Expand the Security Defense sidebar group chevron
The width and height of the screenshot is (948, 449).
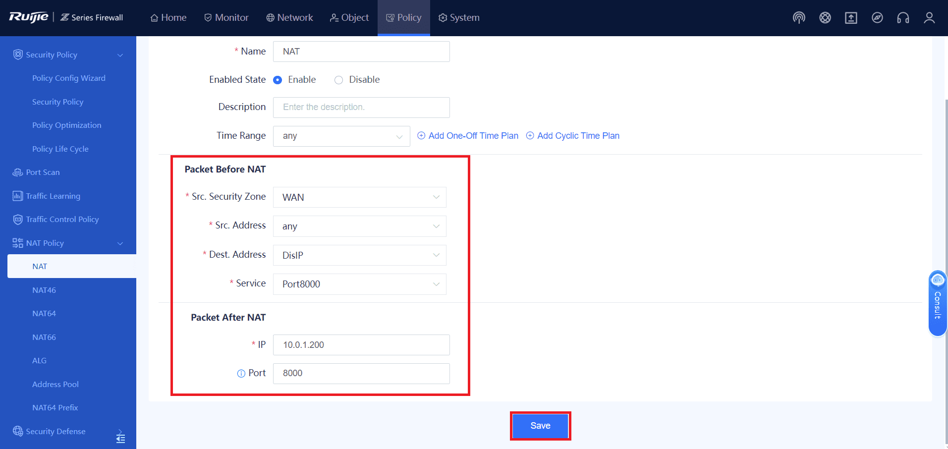pos(120,431)
